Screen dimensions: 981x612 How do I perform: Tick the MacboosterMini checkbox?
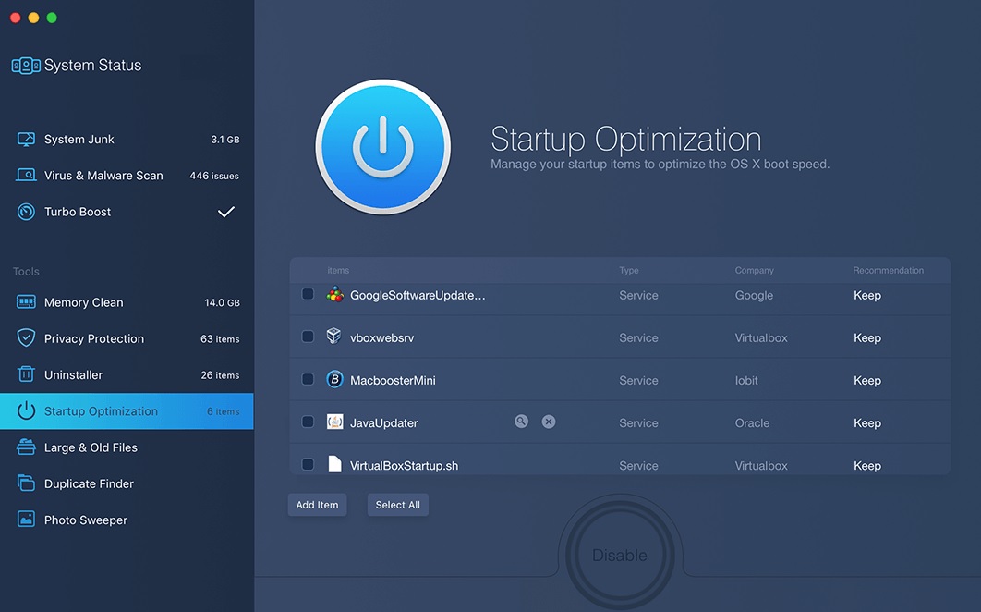click(x=308, y=379)
